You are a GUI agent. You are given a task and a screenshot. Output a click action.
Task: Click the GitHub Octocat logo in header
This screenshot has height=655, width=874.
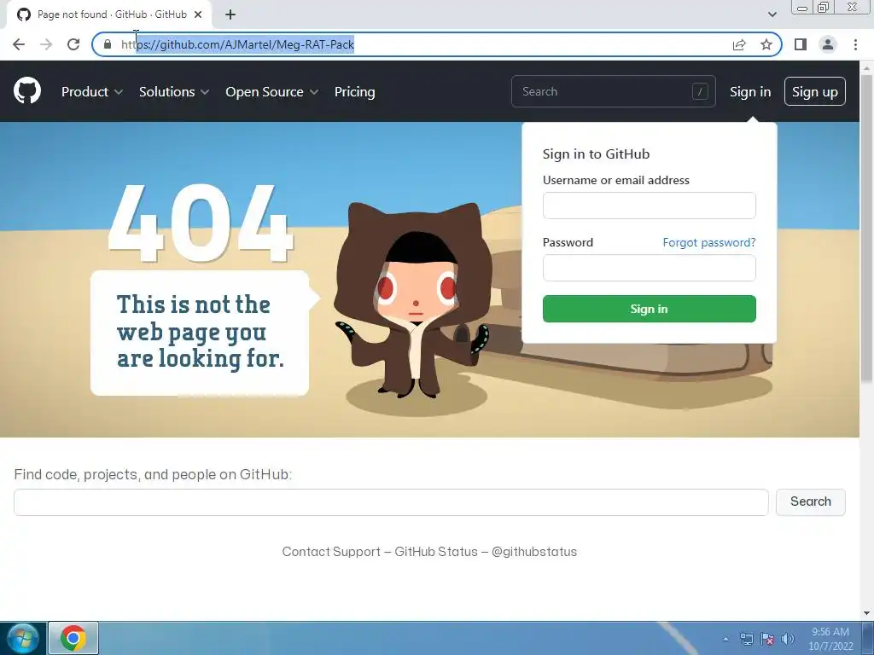tap(26, 90)
